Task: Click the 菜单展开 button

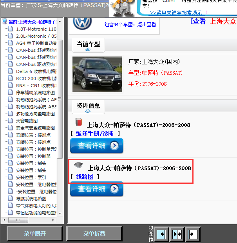Action: [35, 234]
